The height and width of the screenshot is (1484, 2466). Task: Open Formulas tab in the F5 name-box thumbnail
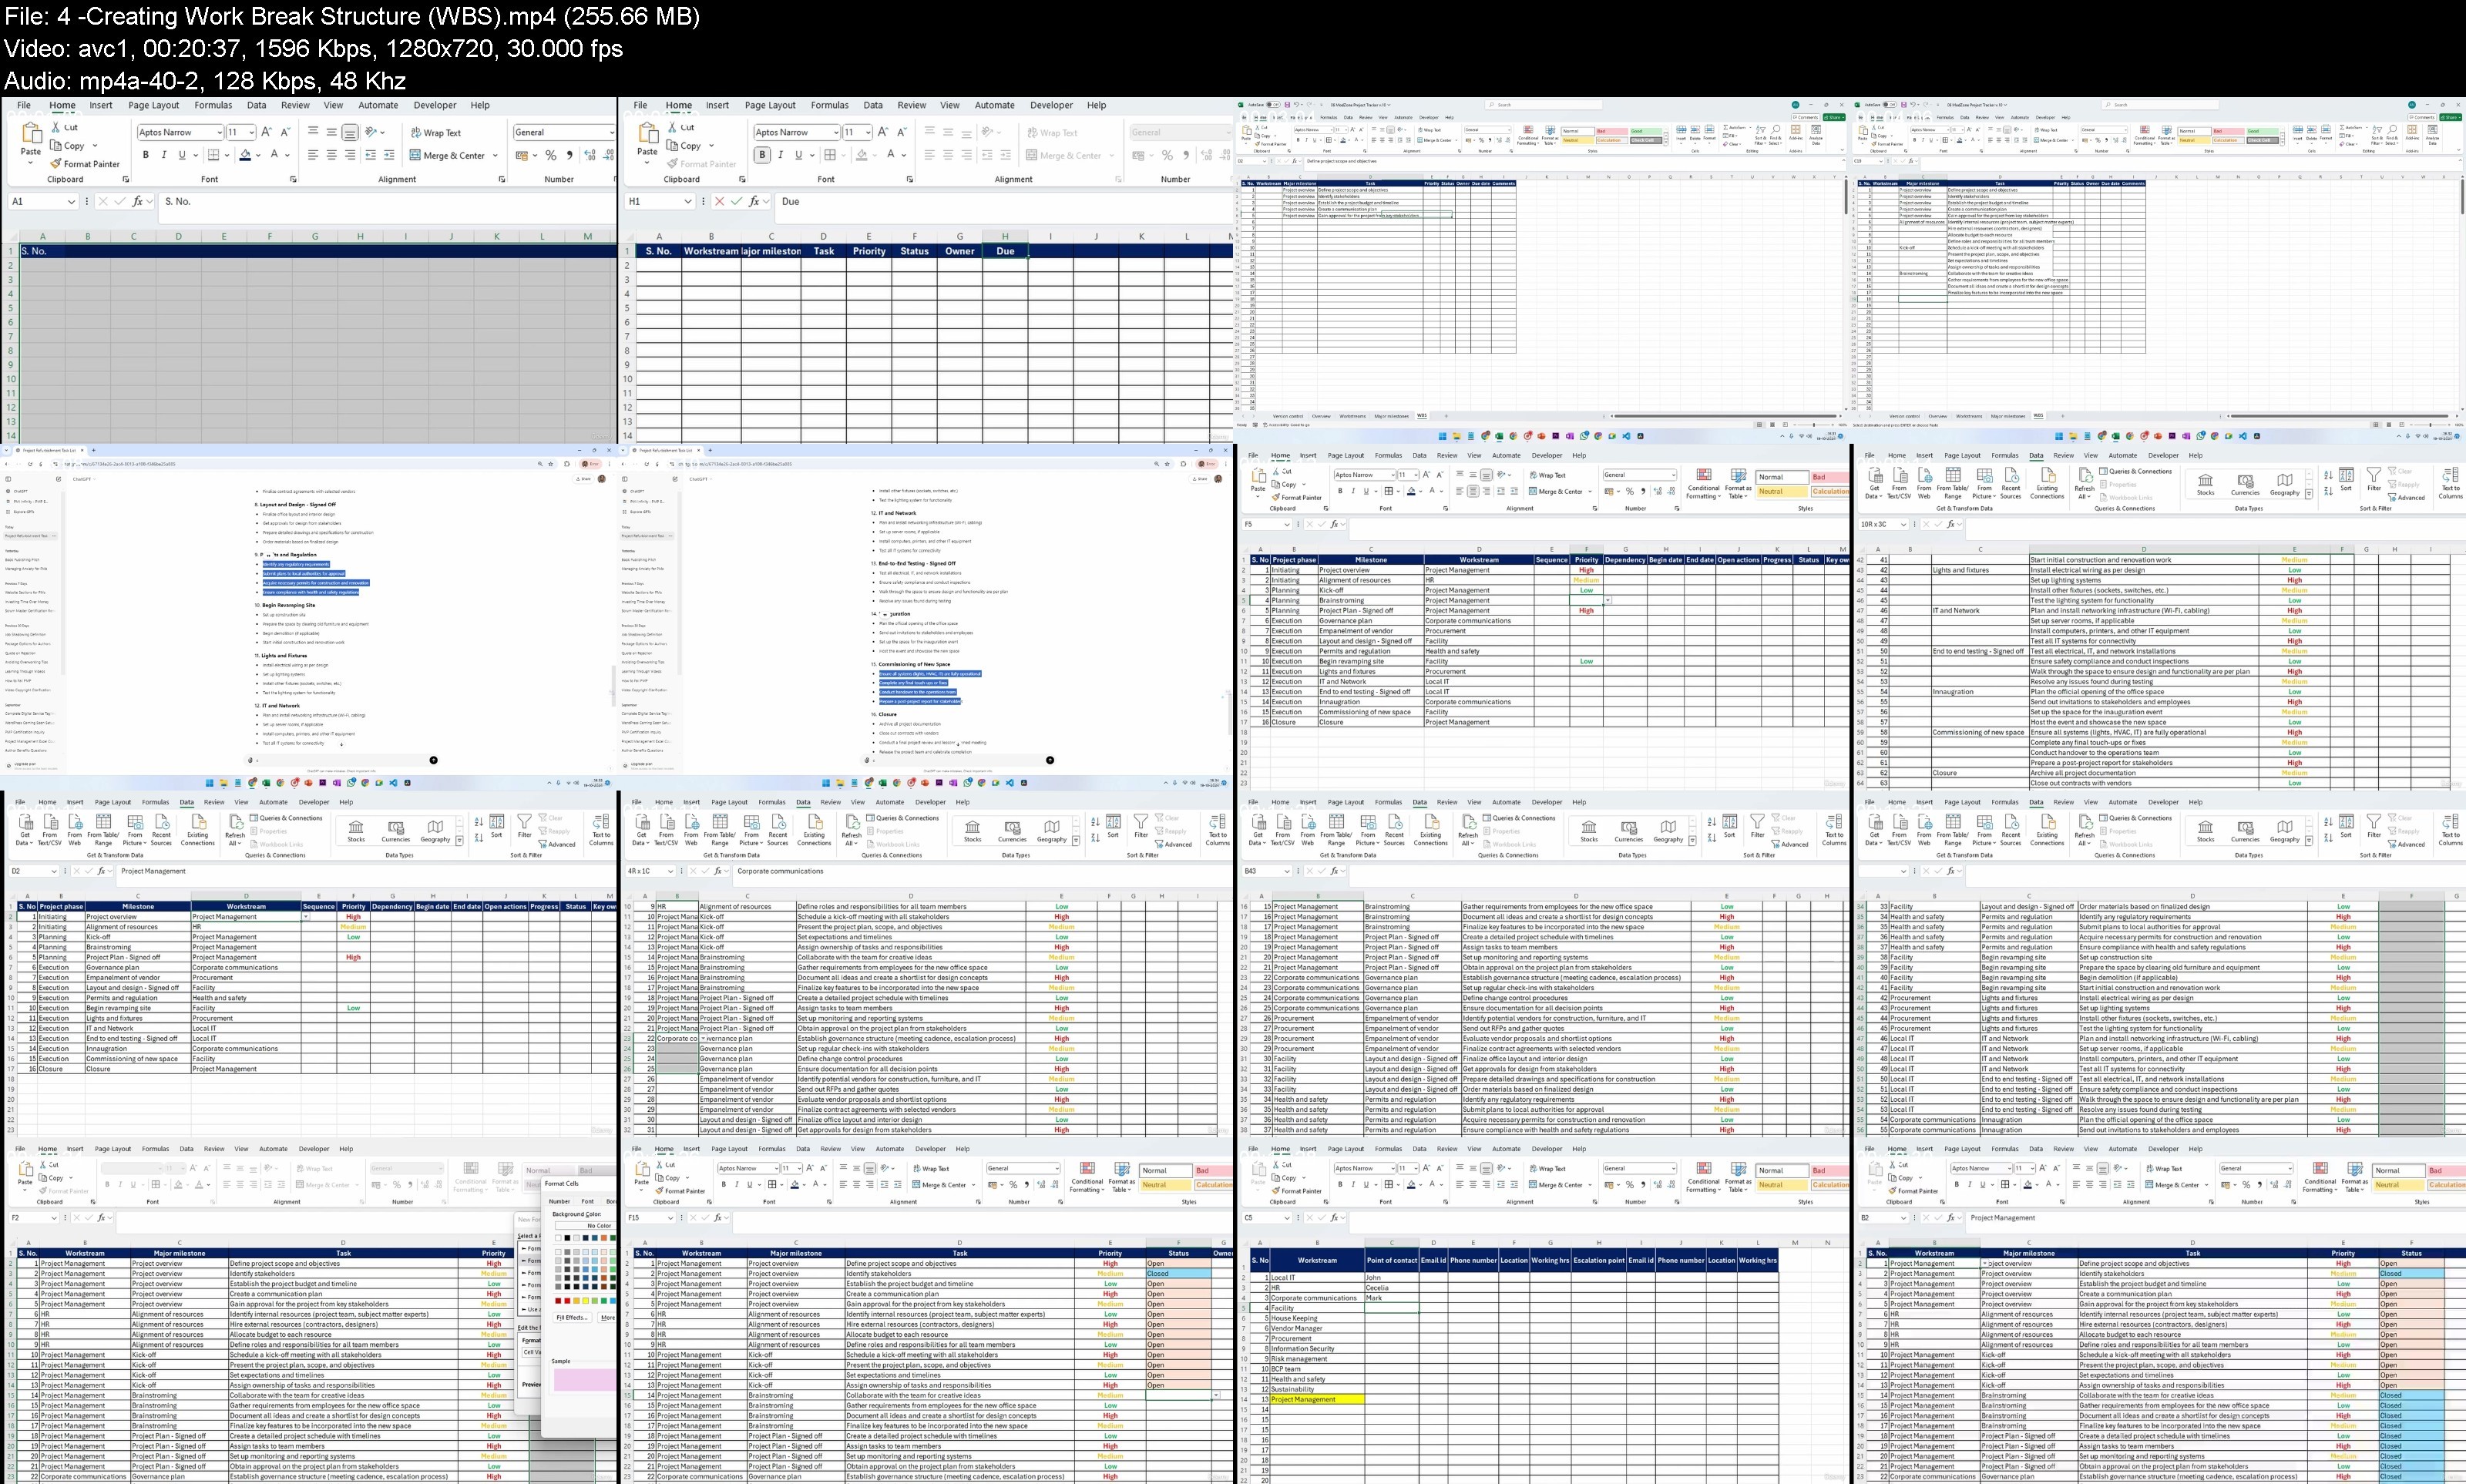click(1388, 455)
